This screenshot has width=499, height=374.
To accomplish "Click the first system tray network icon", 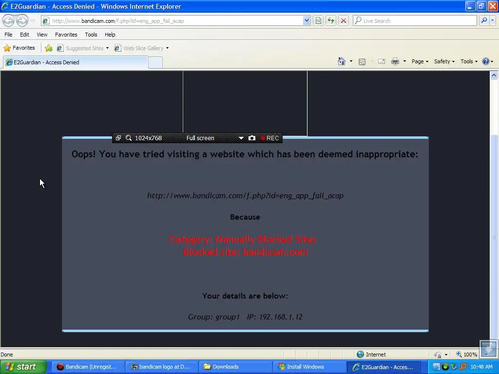I will click(x=436, y=367).
